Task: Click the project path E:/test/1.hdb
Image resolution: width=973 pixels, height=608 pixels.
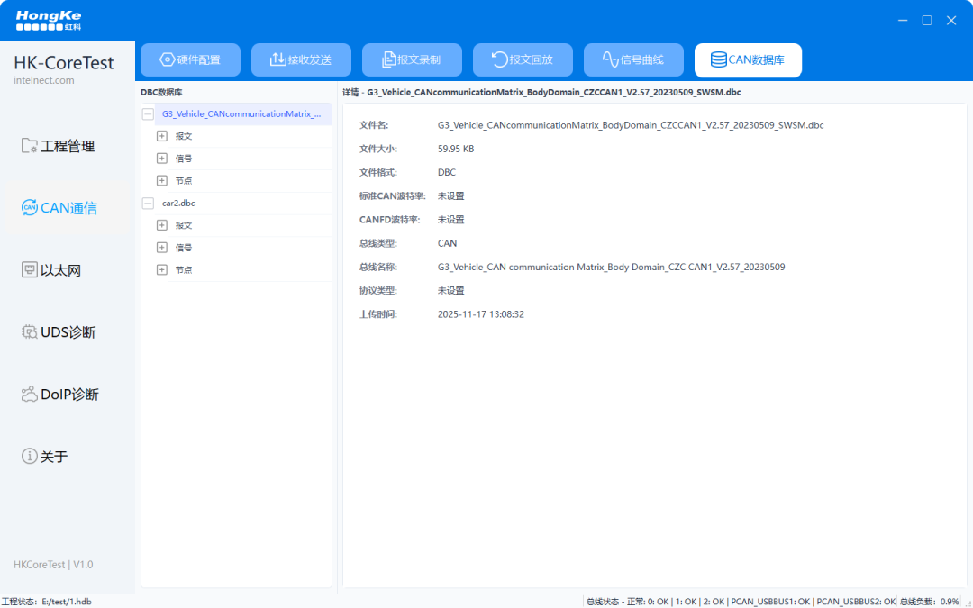Action: (67, 602)
